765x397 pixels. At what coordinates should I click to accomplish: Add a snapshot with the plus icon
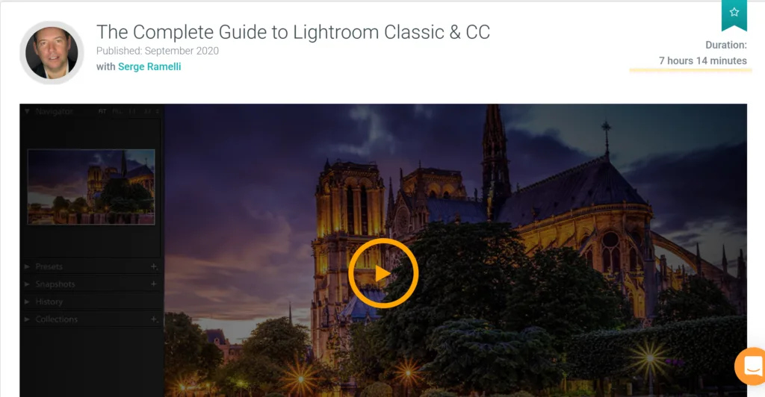154,284
